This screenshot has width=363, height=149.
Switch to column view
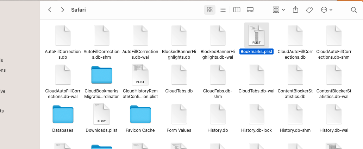point(237,10)
